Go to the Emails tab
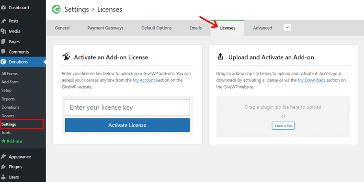The image size is (364, 182). (x=195, y=28)
